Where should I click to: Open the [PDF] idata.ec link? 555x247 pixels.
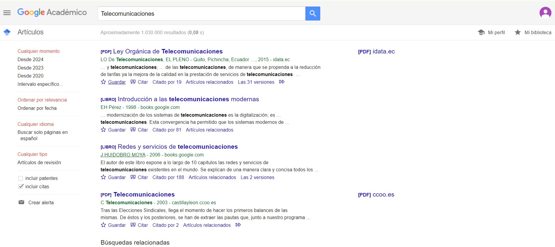(x=376, y=51)
